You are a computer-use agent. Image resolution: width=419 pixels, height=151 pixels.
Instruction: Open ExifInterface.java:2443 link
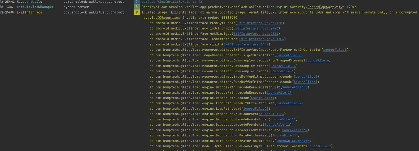click(256, 28)
